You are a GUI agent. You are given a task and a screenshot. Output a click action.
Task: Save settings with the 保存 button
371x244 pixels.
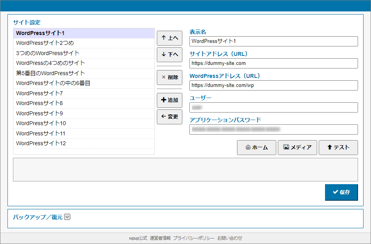coord(341,192)
